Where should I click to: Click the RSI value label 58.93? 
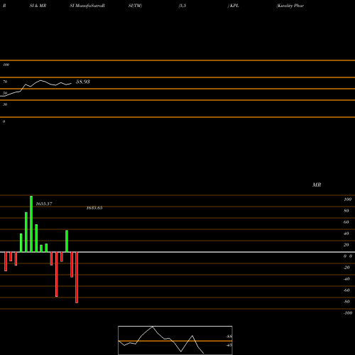pos(82,82)
